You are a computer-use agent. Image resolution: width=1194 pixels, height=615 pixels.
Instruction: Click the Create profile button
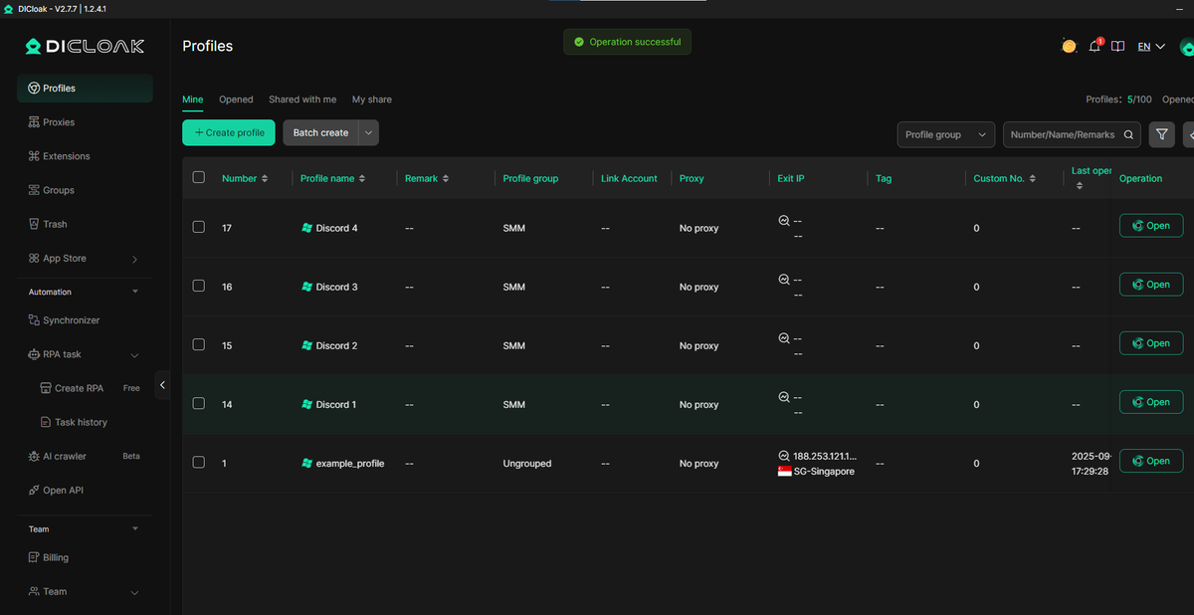(x=228, y=132)
